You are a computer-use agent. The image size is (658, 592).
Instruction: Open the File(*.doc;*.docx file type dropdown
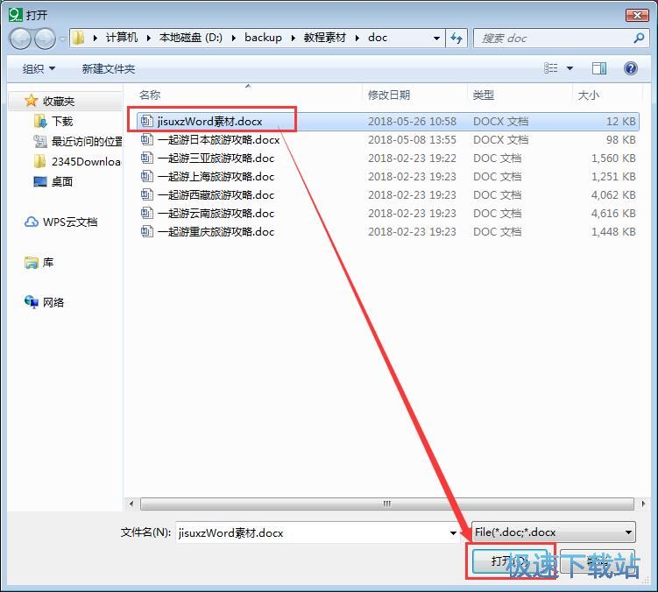click(554, 532)
